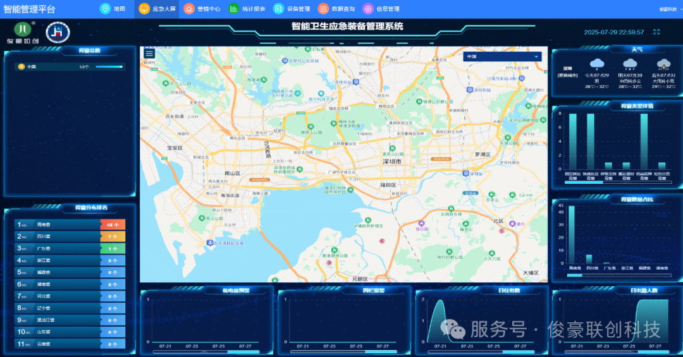Click the daily task chart zoom slider
This screenshot has height=357, width=683.
tap(481, 352)
